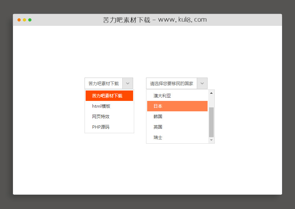The height and width of the screenshot is (209, 295).
Task: Click the up arrow on the country scrollbar
Action: click(x=211, y=93)
